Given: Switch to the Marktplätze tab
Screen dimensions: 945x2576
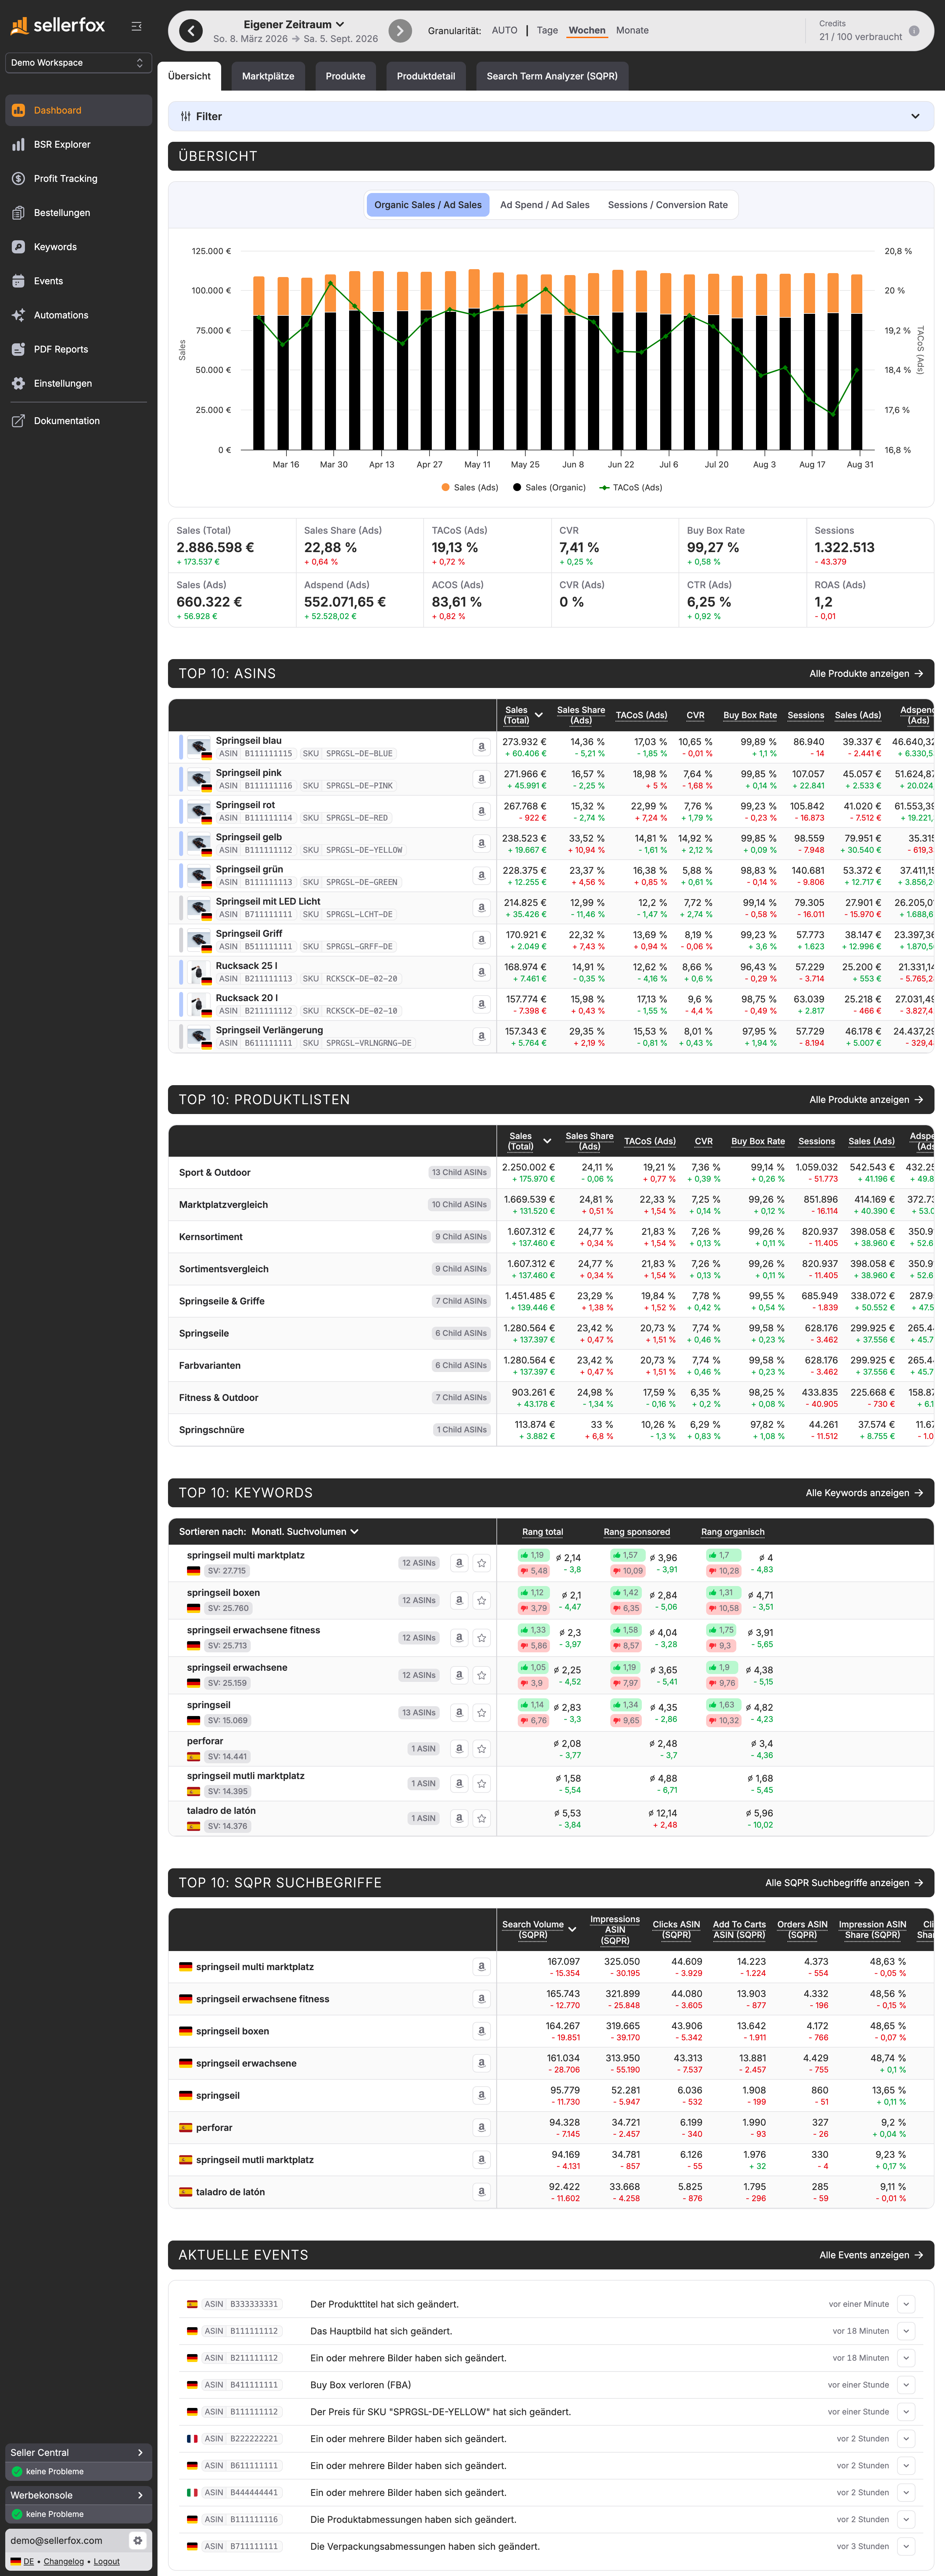Looking at the screenshot, I should pyautogui.click(x=268, y=76).
